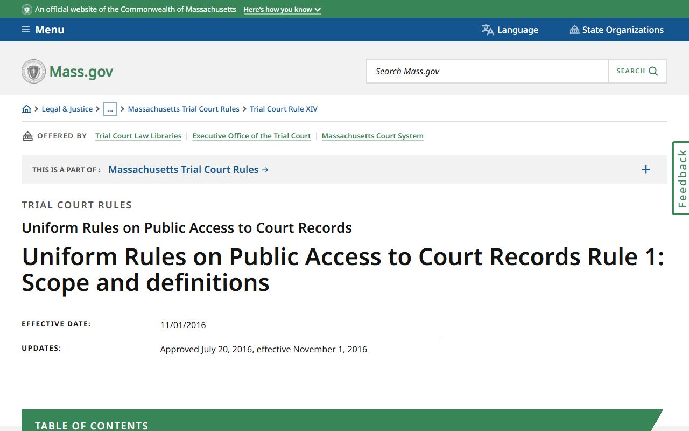Click the Language translate icon

[x=488, y=30]
